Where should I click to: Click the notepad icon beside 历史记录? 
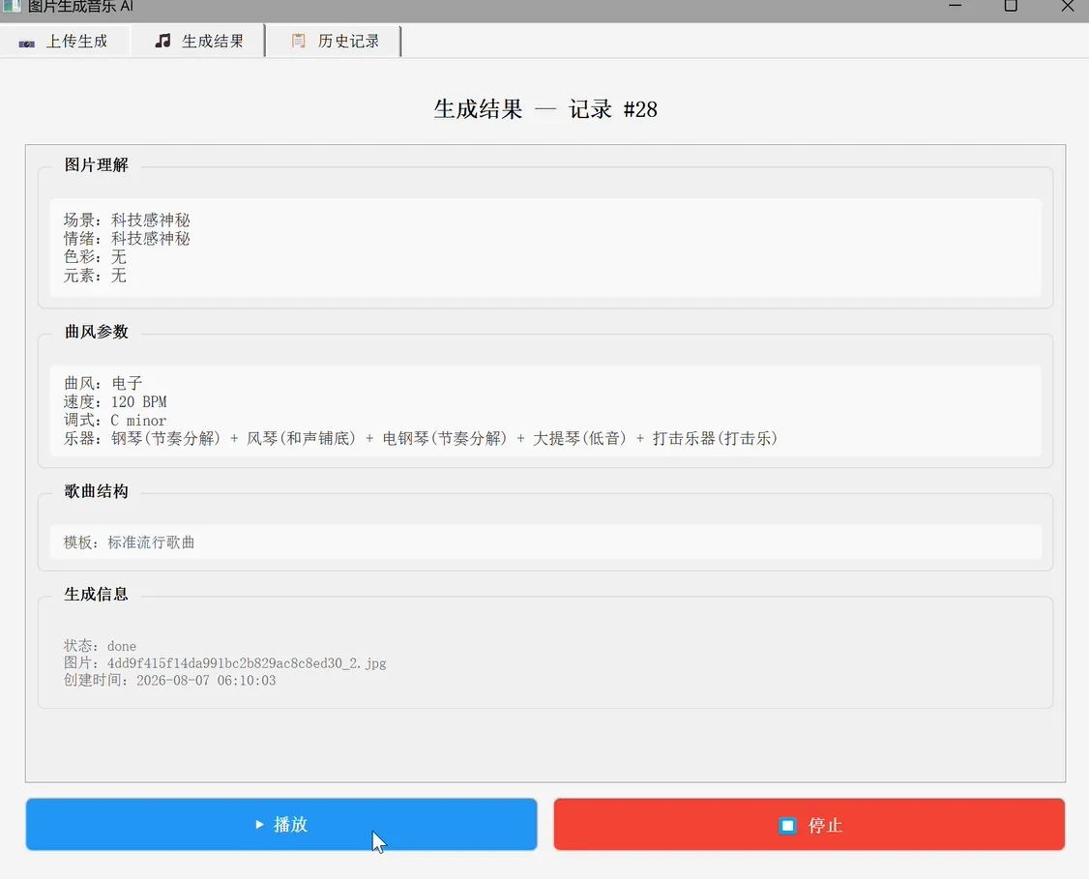click(x=299, y=41)
